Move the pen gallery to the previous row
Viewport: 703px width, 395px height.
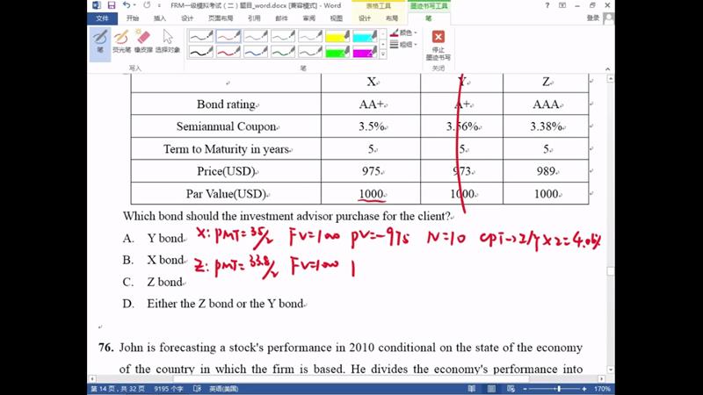click(383, 34)
